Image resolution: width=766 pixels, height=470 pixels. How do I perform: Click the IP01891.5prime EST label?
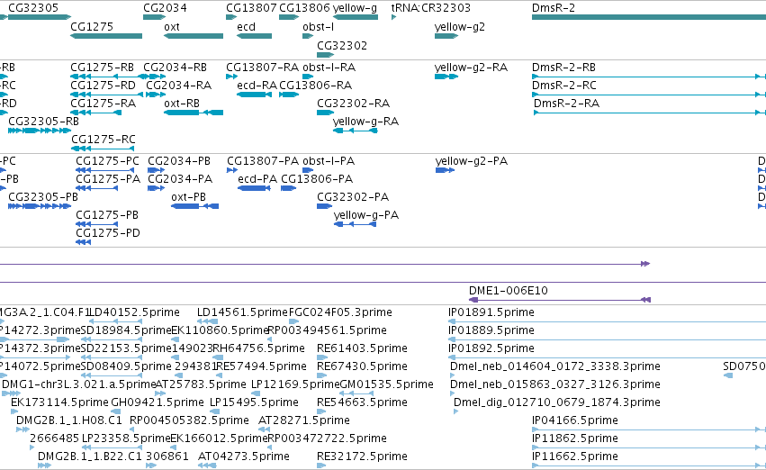(x=491, y=312)
